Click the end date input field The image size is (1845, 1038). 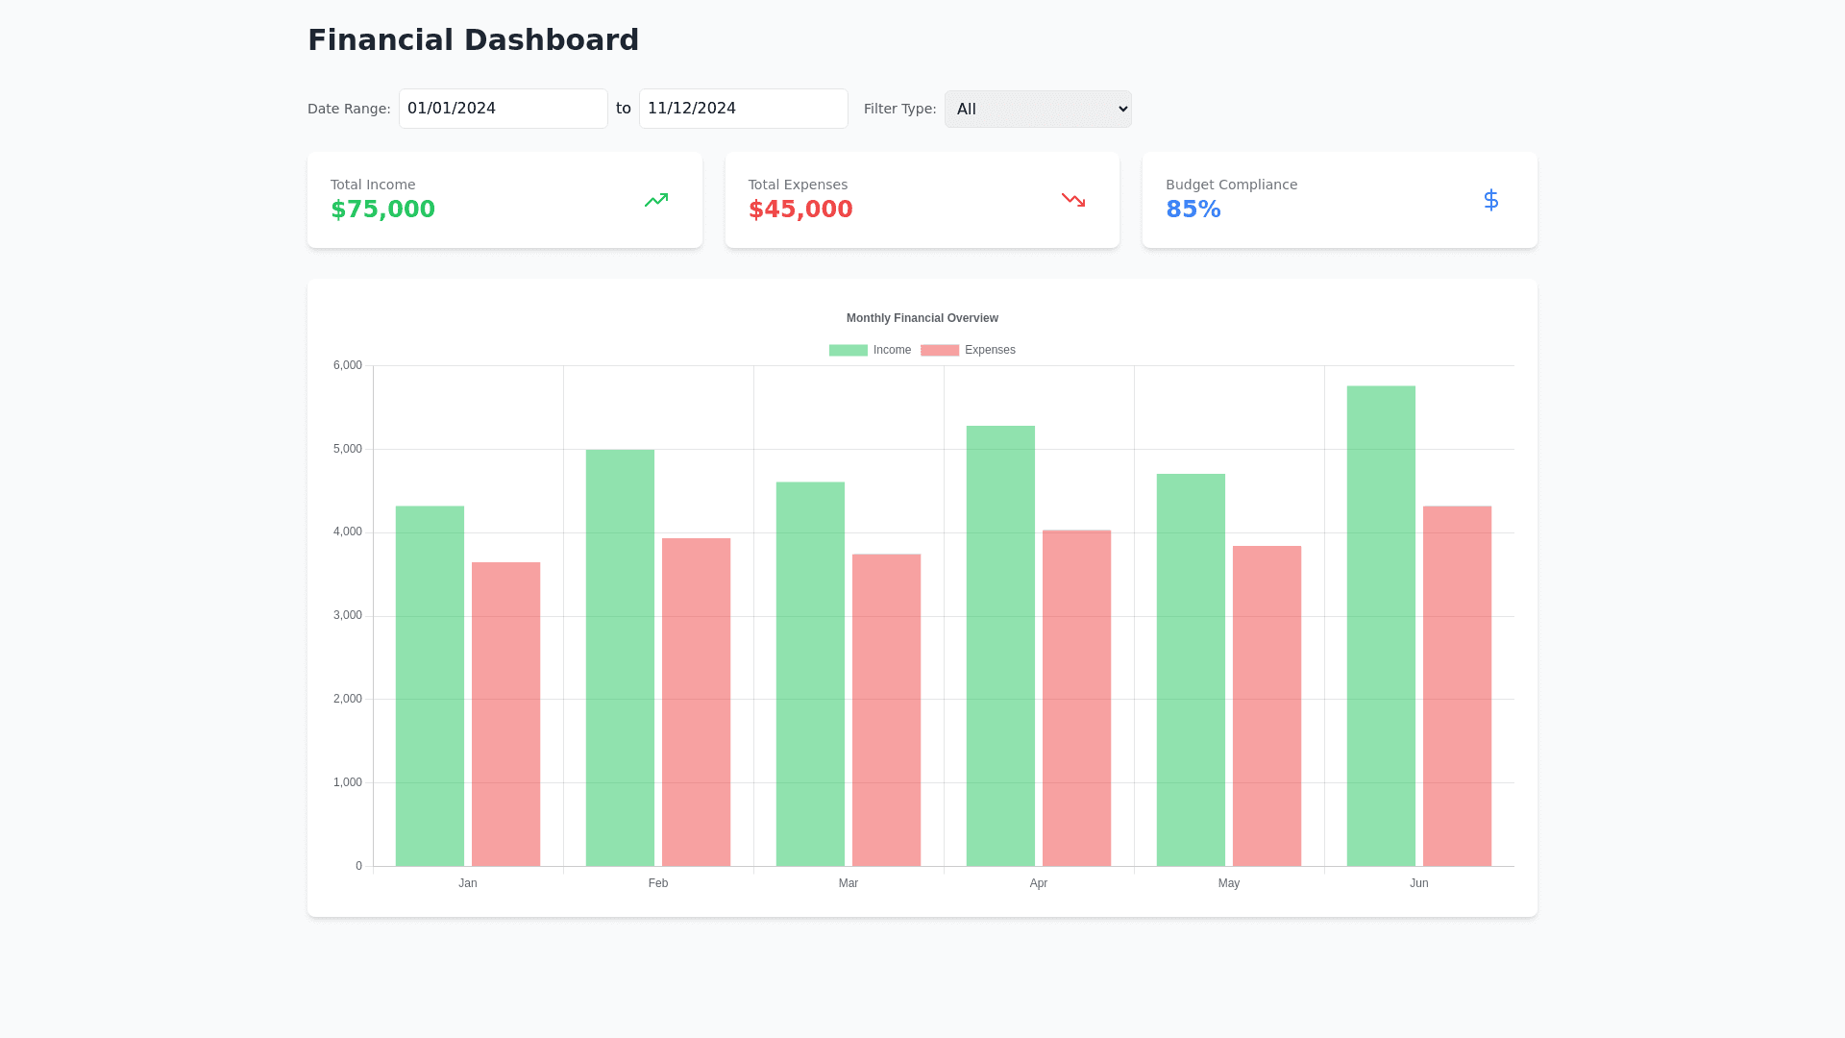point(743,109)
